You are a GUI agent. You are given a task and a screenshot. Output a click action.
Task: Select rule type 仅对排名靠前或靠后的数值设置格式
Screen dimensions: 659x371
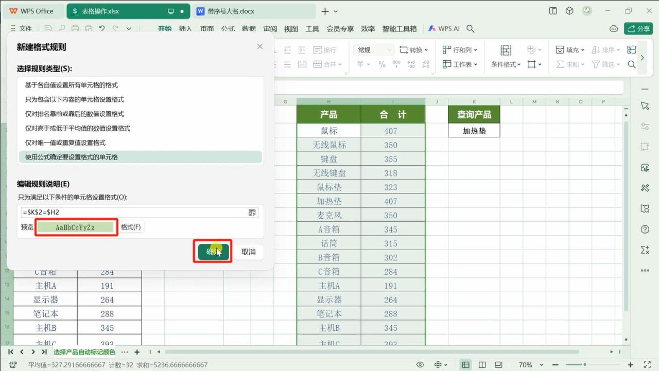coord(140,114)
